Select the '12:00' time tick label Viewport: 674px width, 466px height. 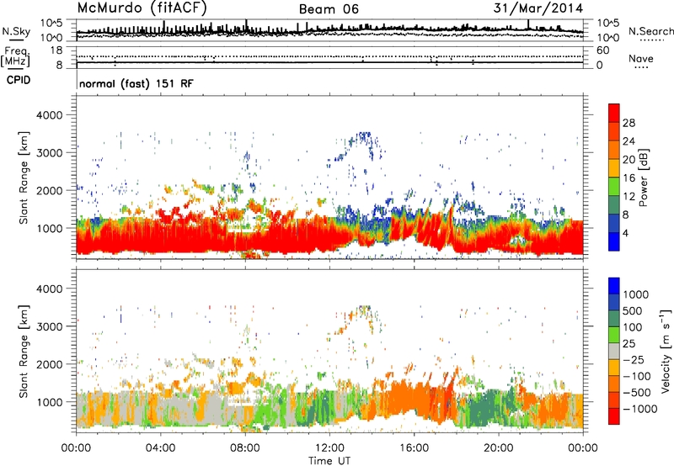click(329, 448)
